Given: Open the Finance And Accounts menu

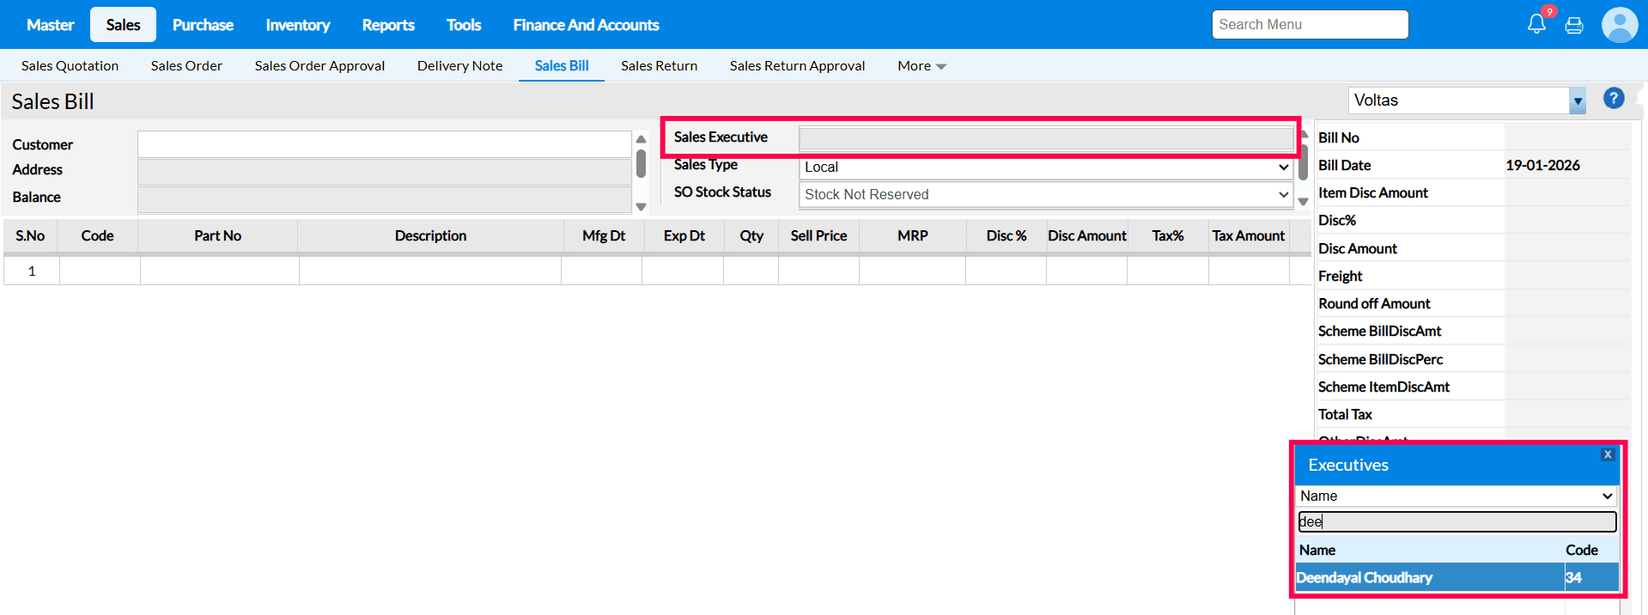Looking at the screenshot, I should [x=586, y=25].
